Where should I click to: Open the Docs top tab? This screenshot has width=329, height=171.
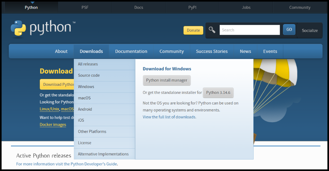[139, 7]
